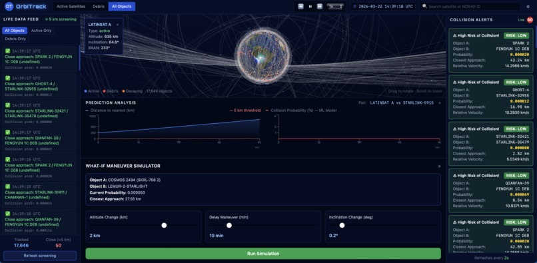Open settings gear in top bar
Screen dimensions: 537x263
tap(528, 7)
